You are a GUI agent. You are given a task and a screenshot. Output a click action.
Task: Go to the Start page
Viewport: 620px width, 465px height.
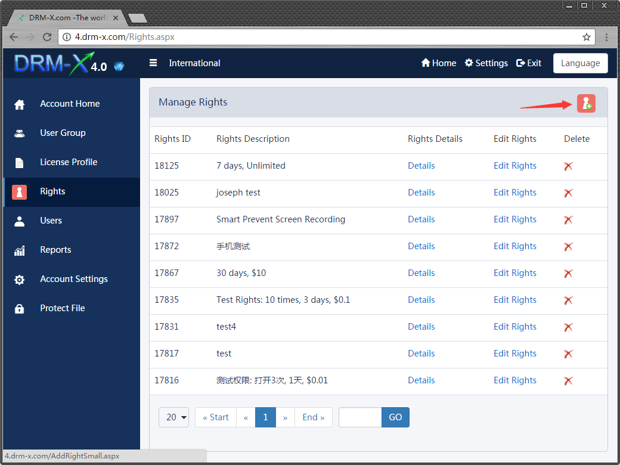pyautogui.click(x=215, y=417)
